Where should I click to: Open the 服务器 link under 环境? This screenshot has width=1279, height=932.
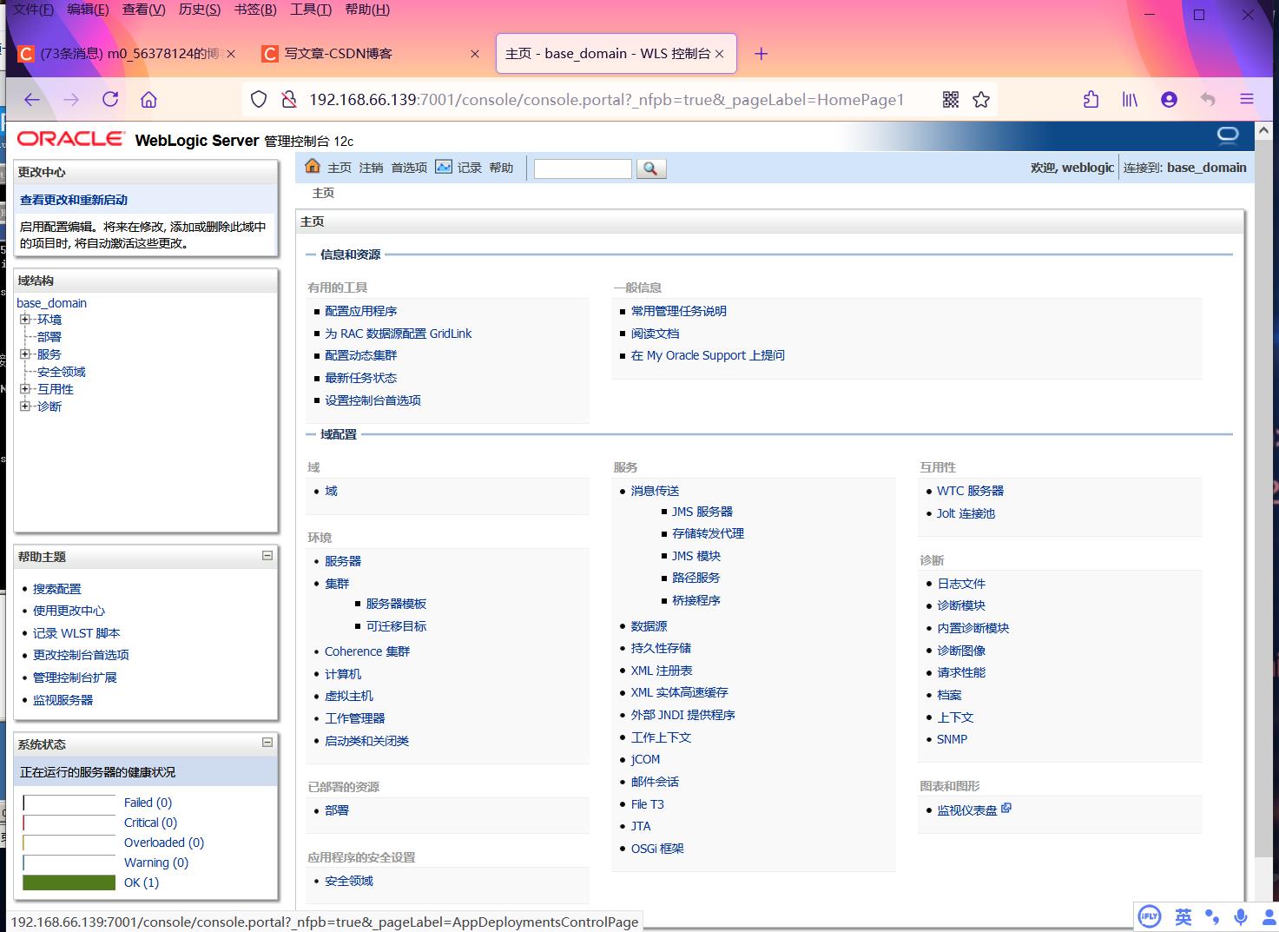click(x=343, y=561)
